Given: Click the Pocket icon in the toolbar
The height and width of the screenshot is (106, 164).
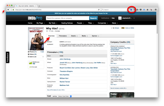Looking at the screenshot, I should 141,10.
